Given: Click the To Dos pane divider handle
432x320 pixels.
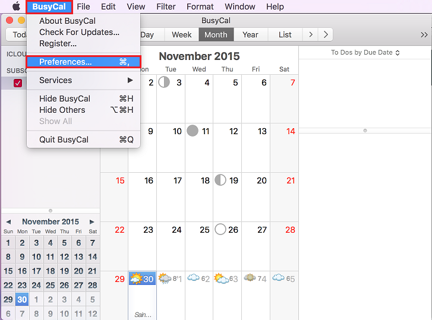Looking at the screenshot, I should pyautogui.click(x=365, y=131).
